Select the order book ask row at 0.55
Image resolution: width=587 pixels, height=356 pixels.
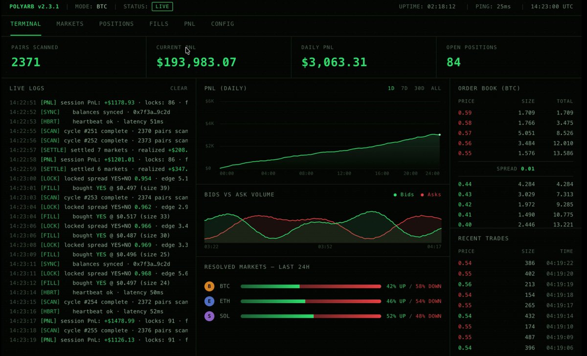[x=516, y=153]
